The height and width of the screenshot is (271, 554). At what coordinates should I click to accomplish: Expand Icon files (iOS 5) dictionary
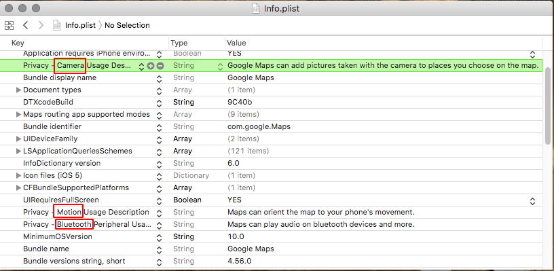point(19,176)
